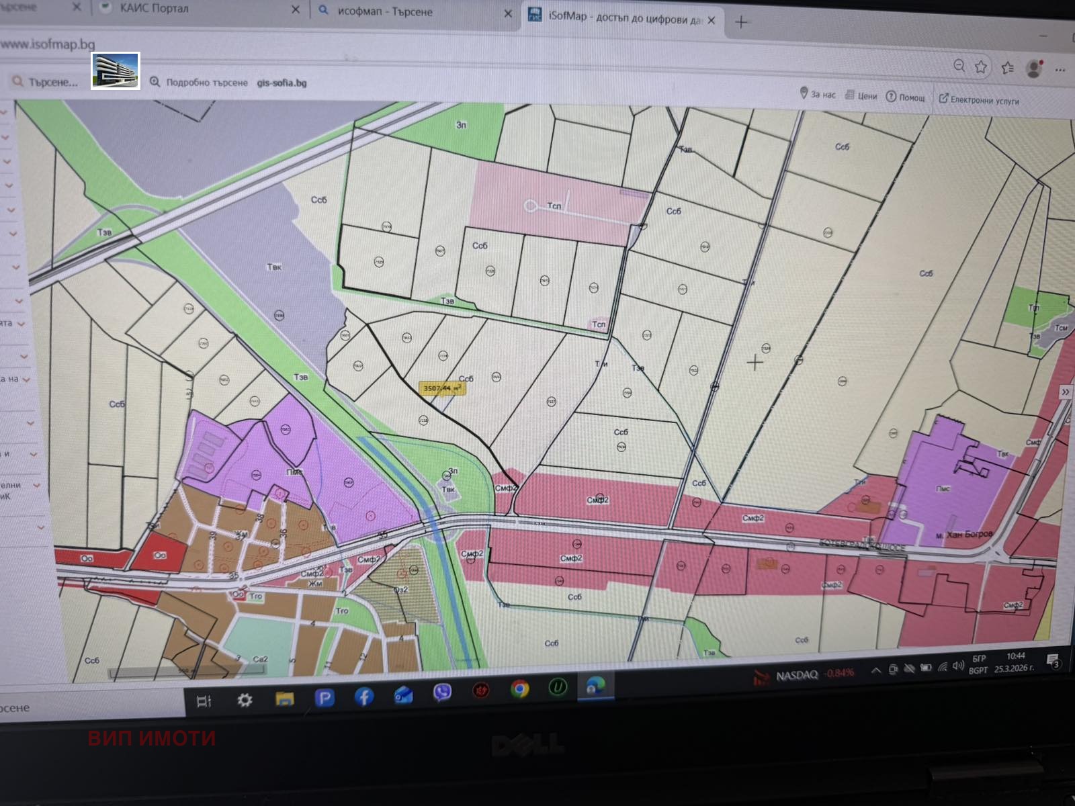
Task: Switch to the КАИС Портал tab
Action: (155, 9)
